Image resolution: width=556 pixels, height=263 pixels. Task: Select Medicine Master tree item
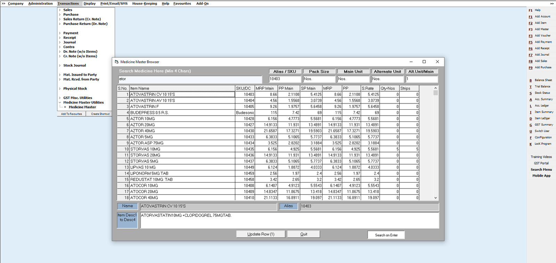coord(82,107)
